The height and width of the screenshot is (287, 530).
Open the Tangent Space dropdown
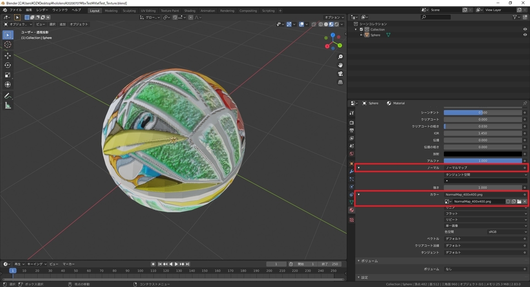[x=486, y=174]
